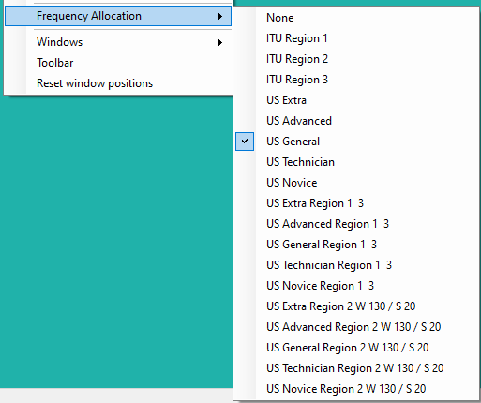Select US Advanced allocation
The height and width of the screenshot is (403, 481).
pyautogui.click(x=356, y=121)
